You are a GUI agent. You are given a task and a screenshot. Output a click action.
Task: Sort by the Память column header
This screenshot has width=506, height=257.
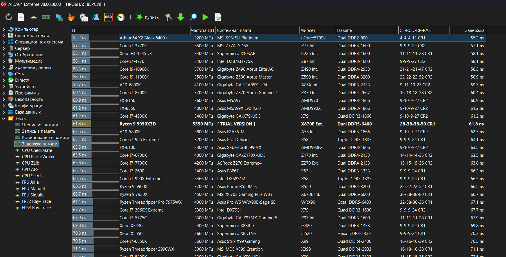click(367, 30)
